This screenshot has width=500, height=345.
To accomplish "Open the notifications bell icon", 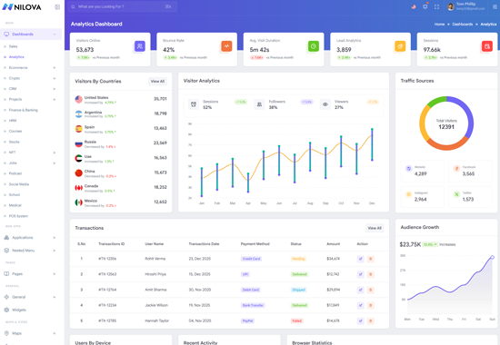I will click(425, 6).
